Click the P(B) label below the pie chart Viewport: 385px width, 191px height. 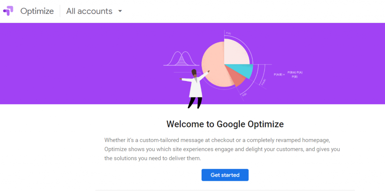[244, 94]
